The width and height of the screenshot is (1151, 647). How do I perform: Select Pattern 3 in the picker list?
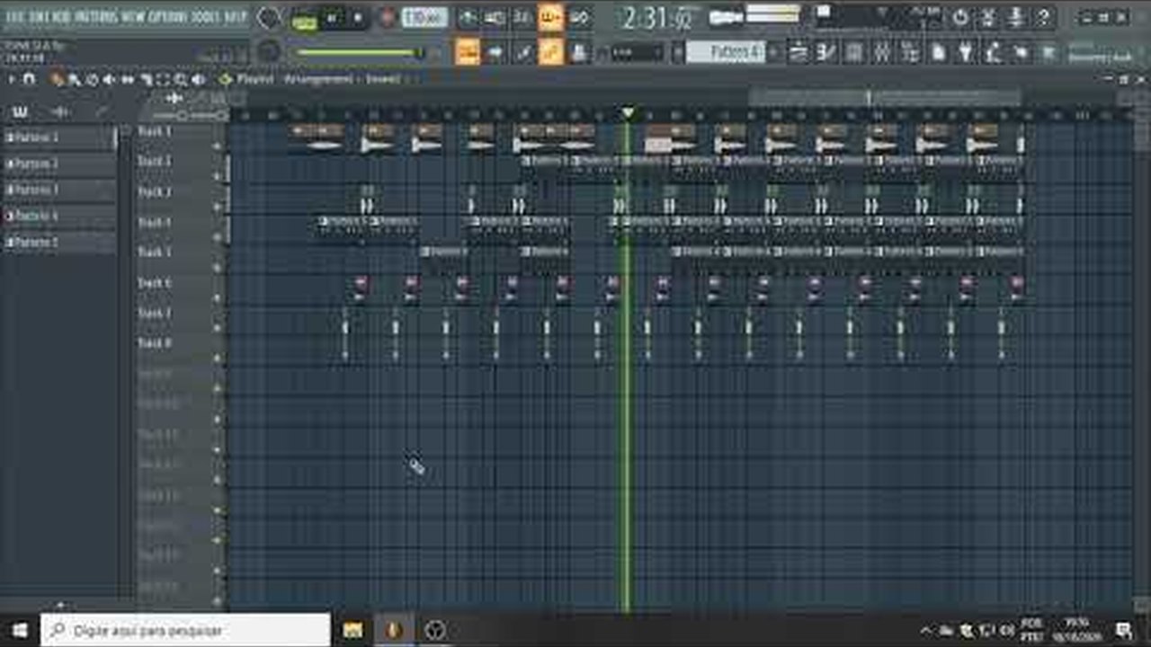coord(59,190)
